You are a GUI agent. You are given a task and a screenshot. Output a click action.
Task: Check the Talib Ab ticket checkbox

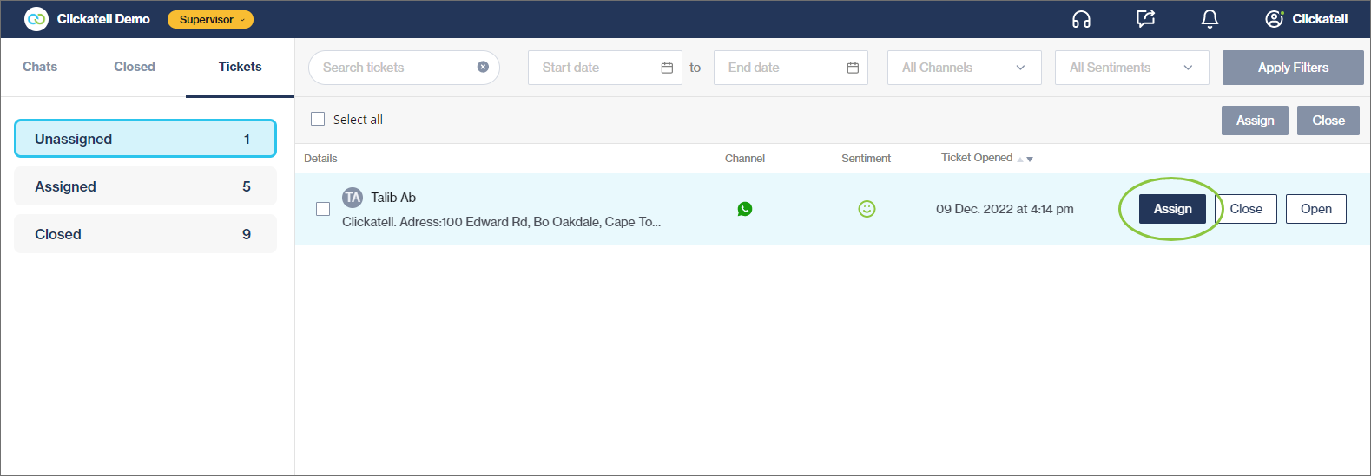[x=323, y=209]
